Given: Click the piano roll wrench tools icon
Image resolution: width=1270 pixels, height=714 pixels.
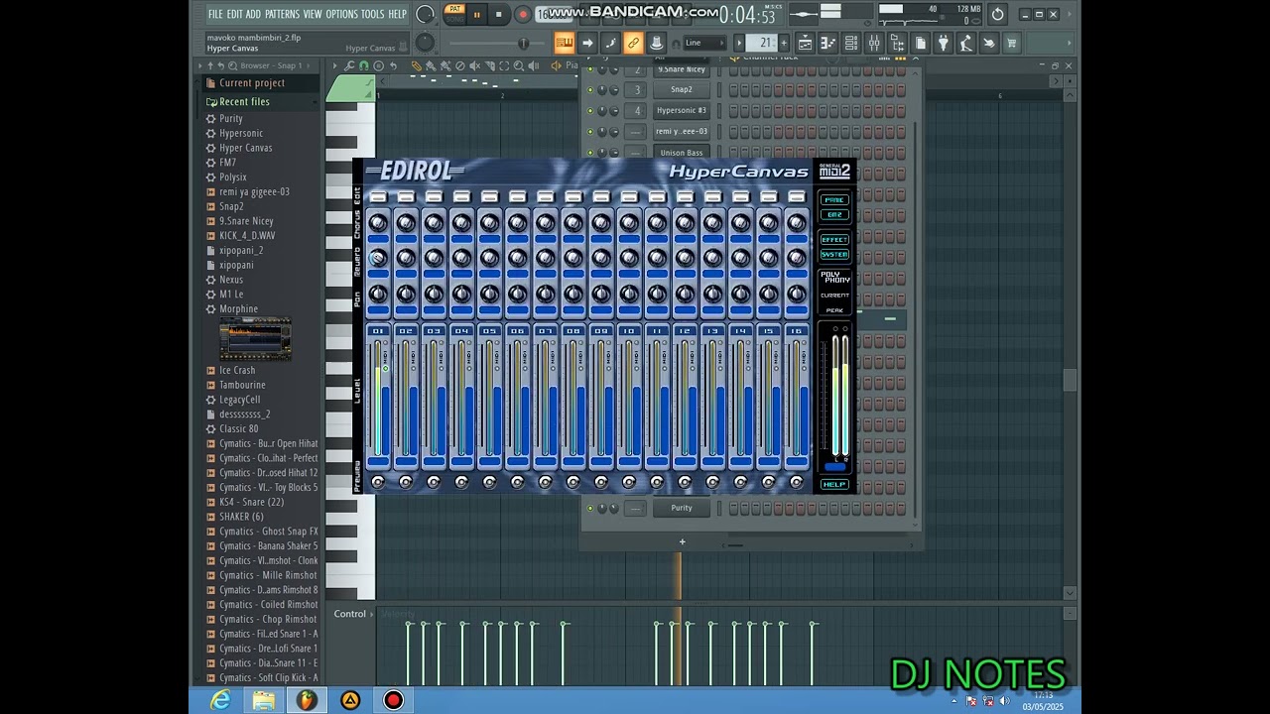Looking at the screenshot, I should click(349, 65).
